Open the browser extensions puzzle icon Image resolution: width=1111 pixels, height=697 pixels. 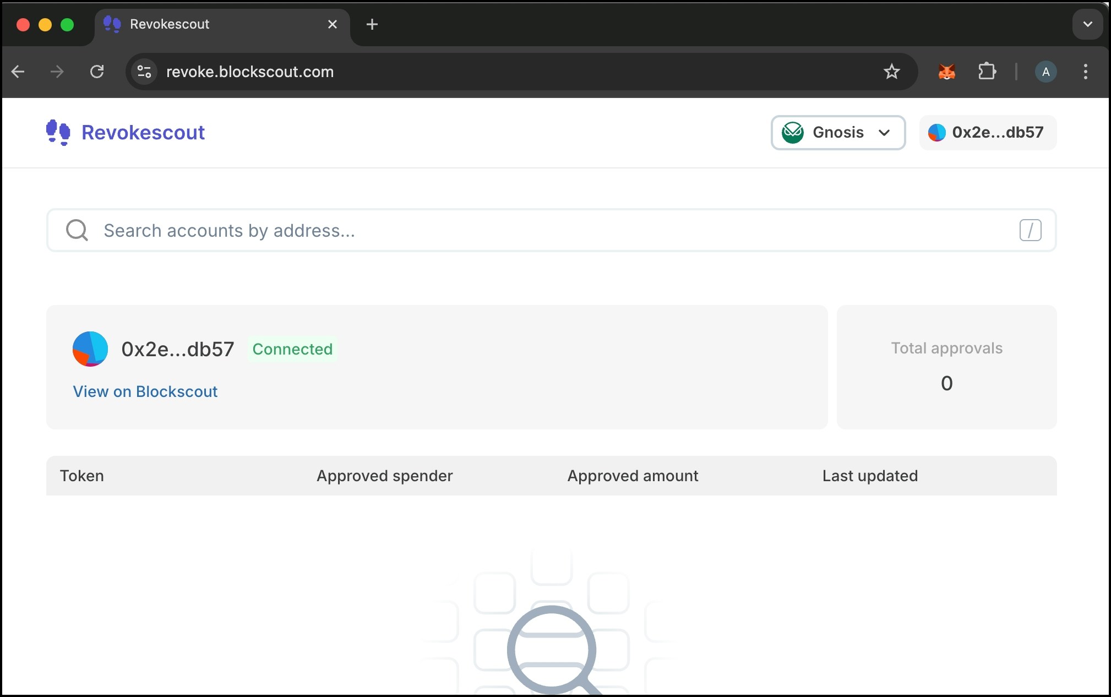tap(987, 72)
